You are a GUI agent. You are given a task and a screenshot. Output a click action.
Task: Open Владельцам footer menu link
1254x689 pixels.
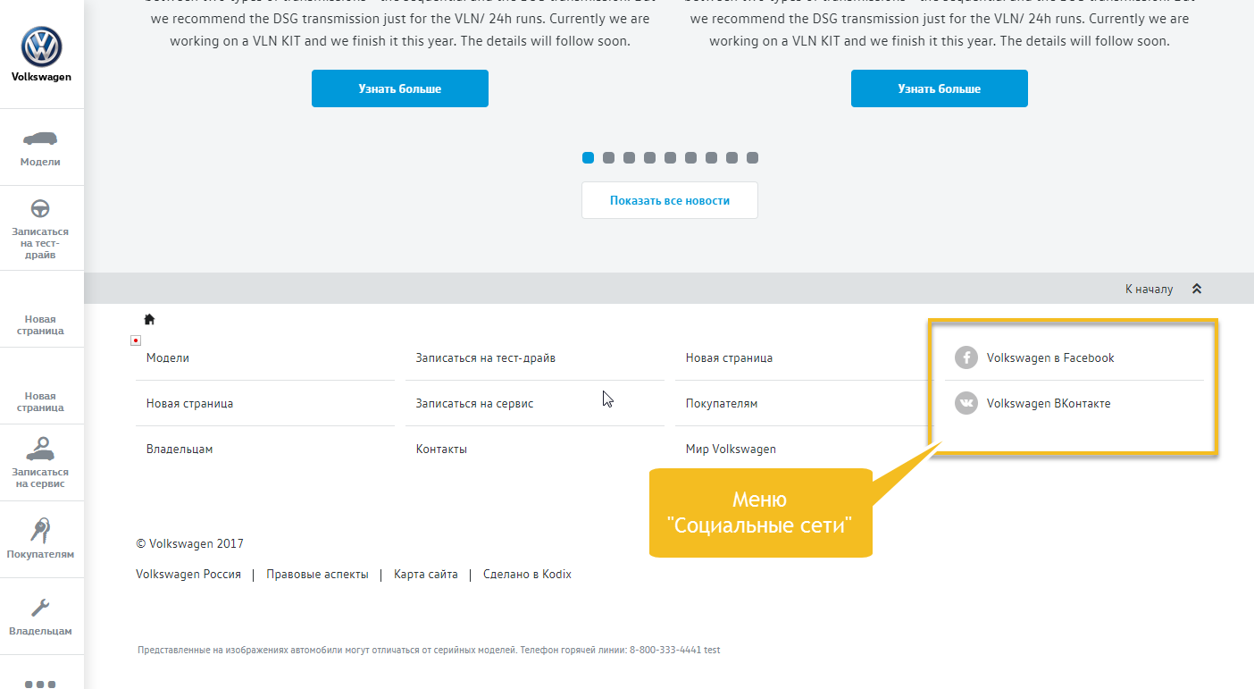tap(180, 449)
